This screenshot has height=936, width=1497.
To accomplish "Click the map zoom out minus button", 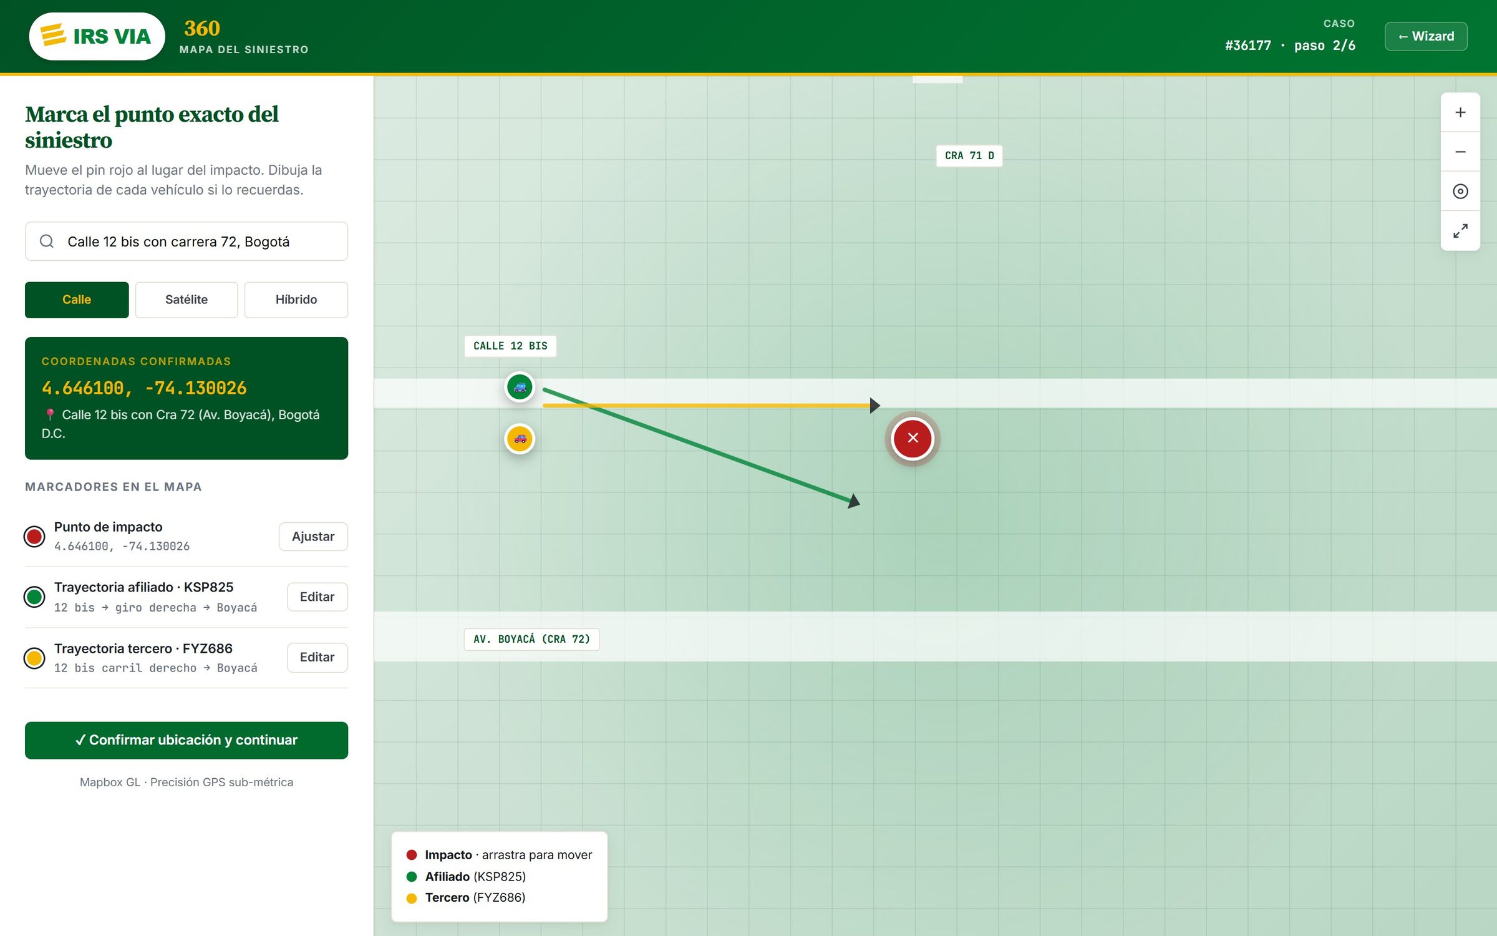I will coord(1460,152).
